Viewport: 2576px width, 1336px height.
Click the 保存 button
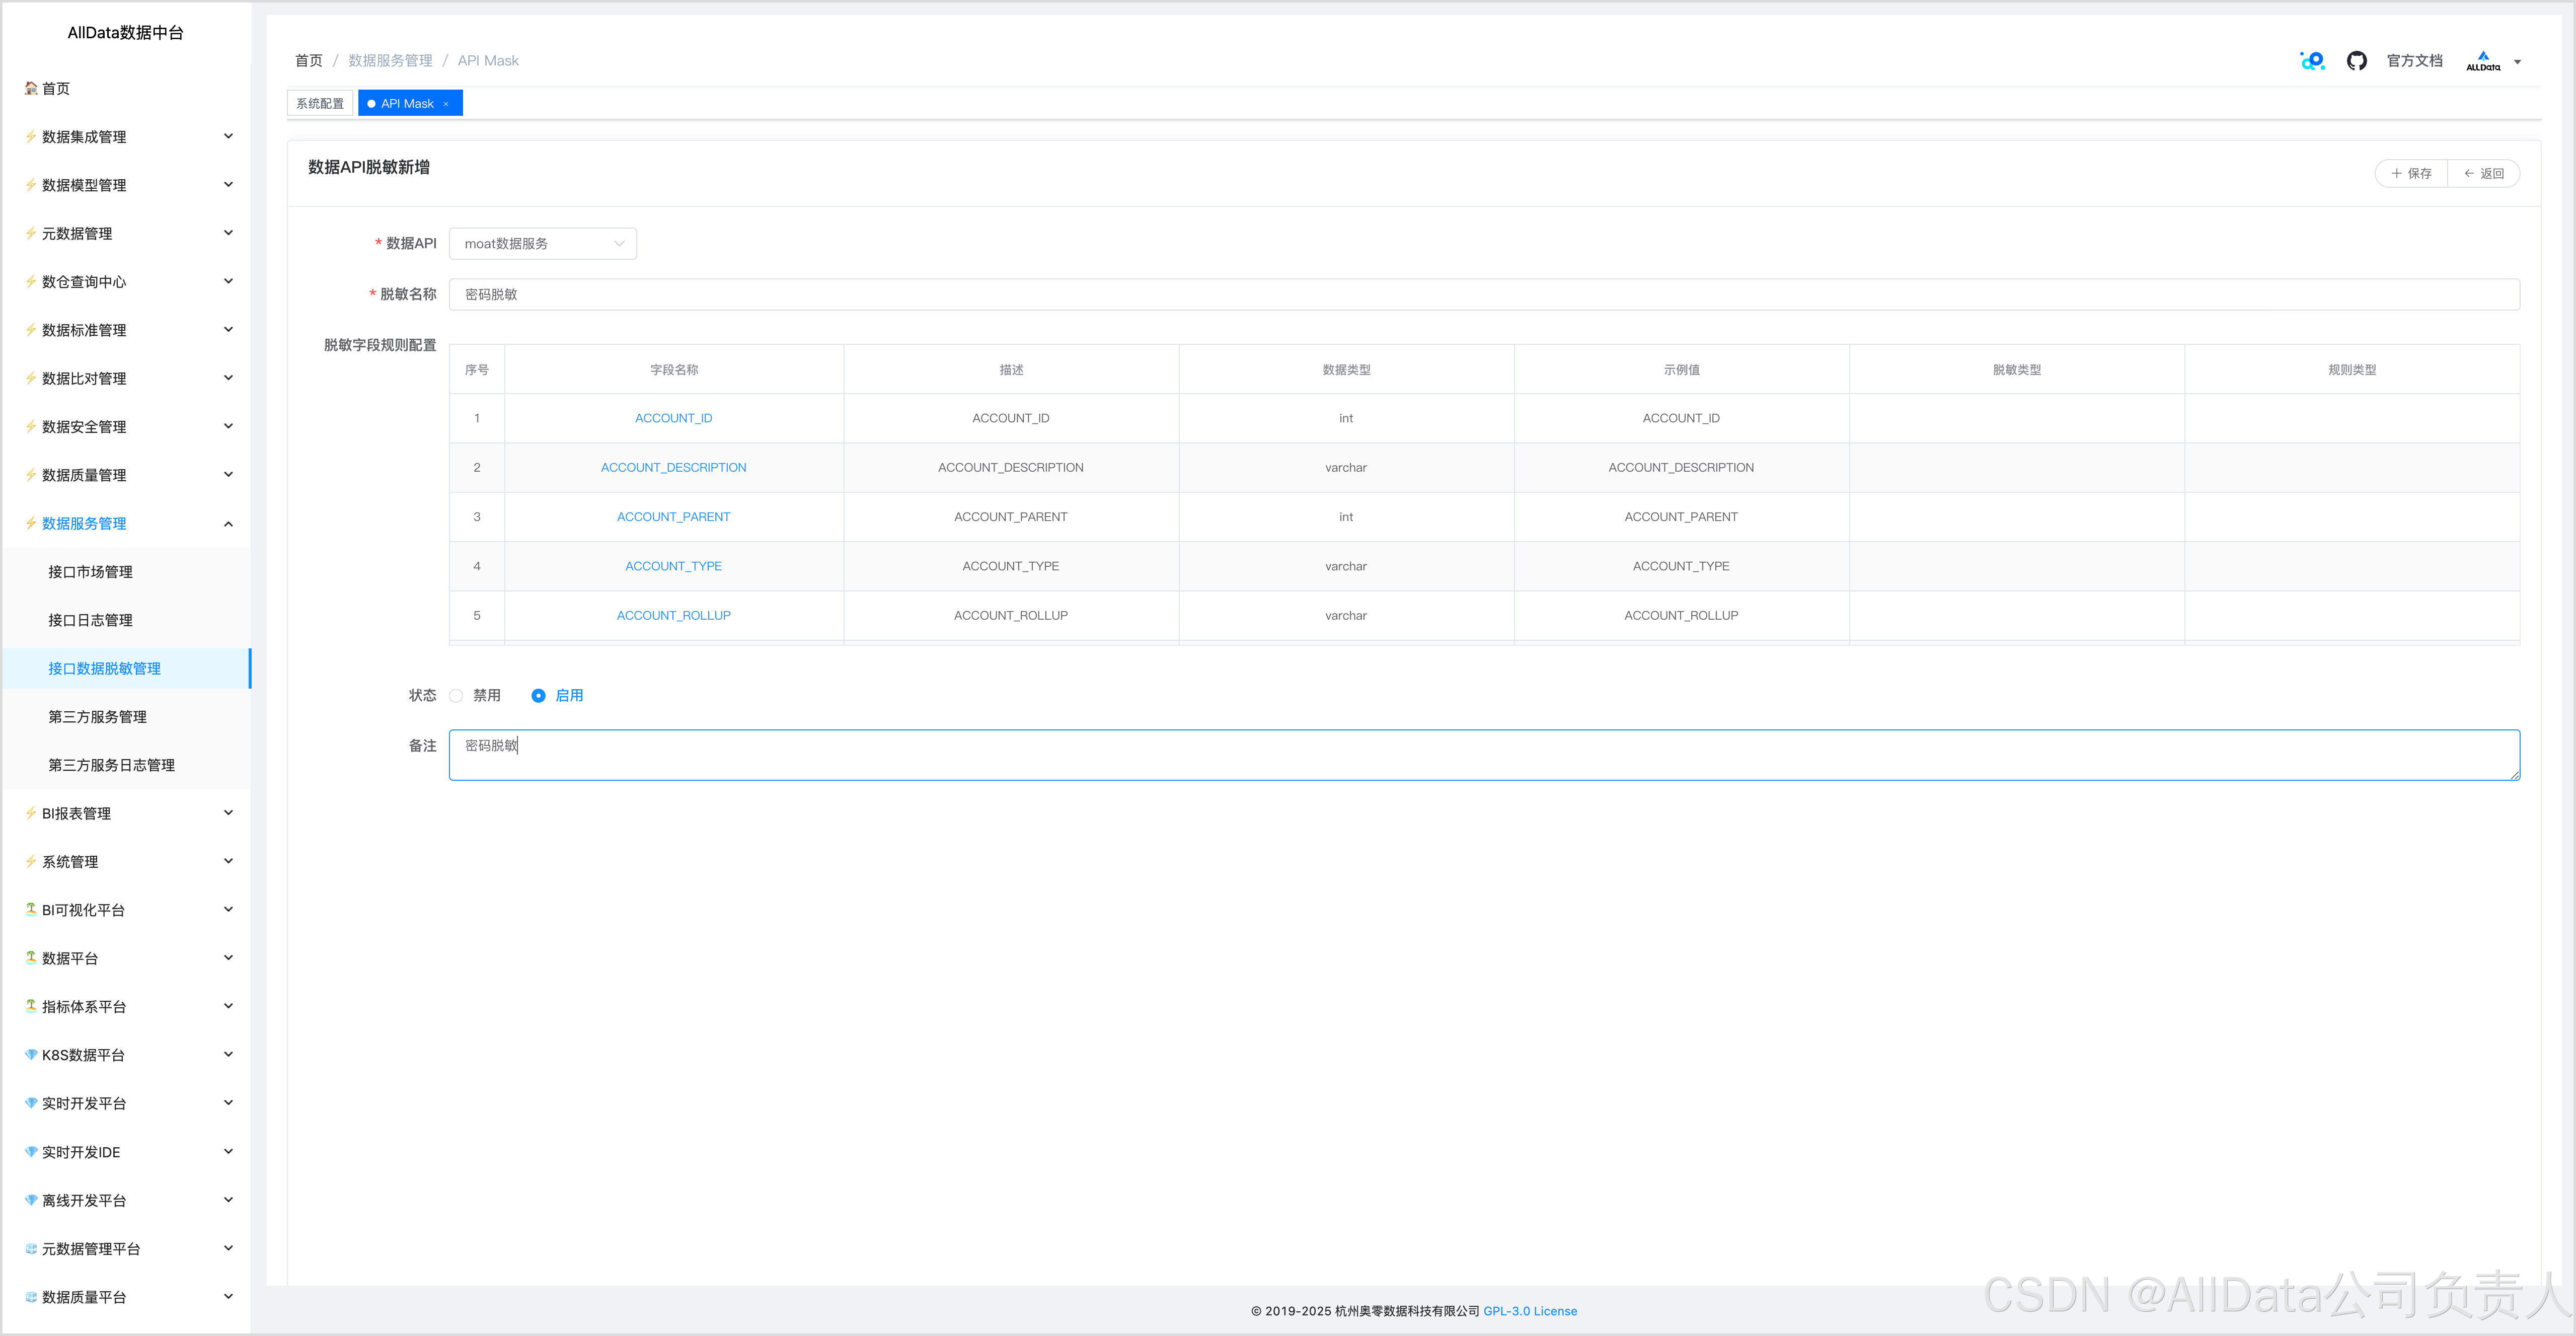(2411, 173)
